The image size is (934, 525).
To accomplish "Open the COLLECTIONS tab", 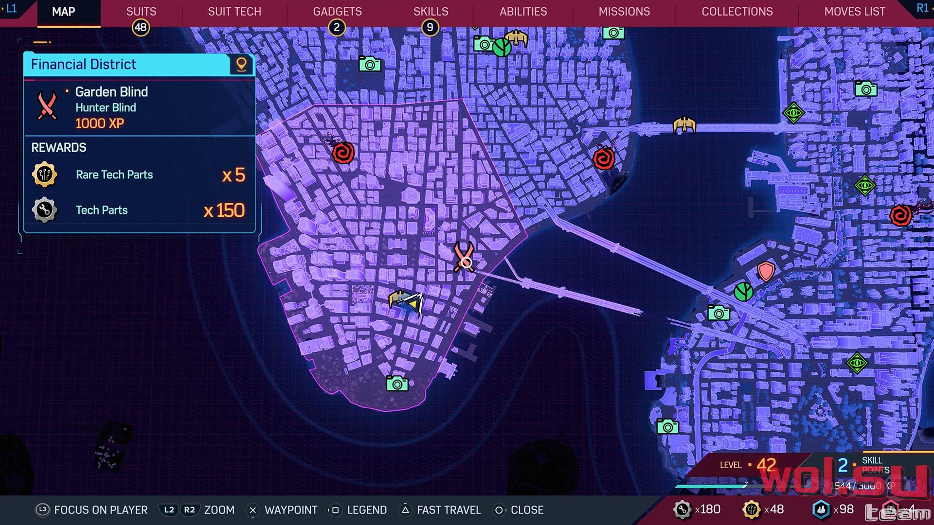I will pos(737,11).
